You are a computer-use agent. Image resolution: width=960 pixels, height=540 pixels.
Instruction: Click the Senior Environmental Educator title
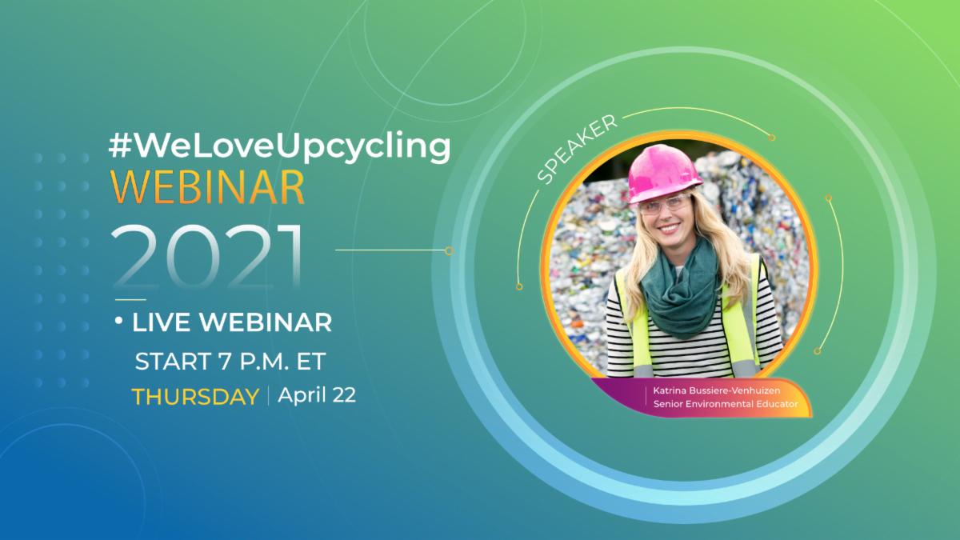point(725,405)
